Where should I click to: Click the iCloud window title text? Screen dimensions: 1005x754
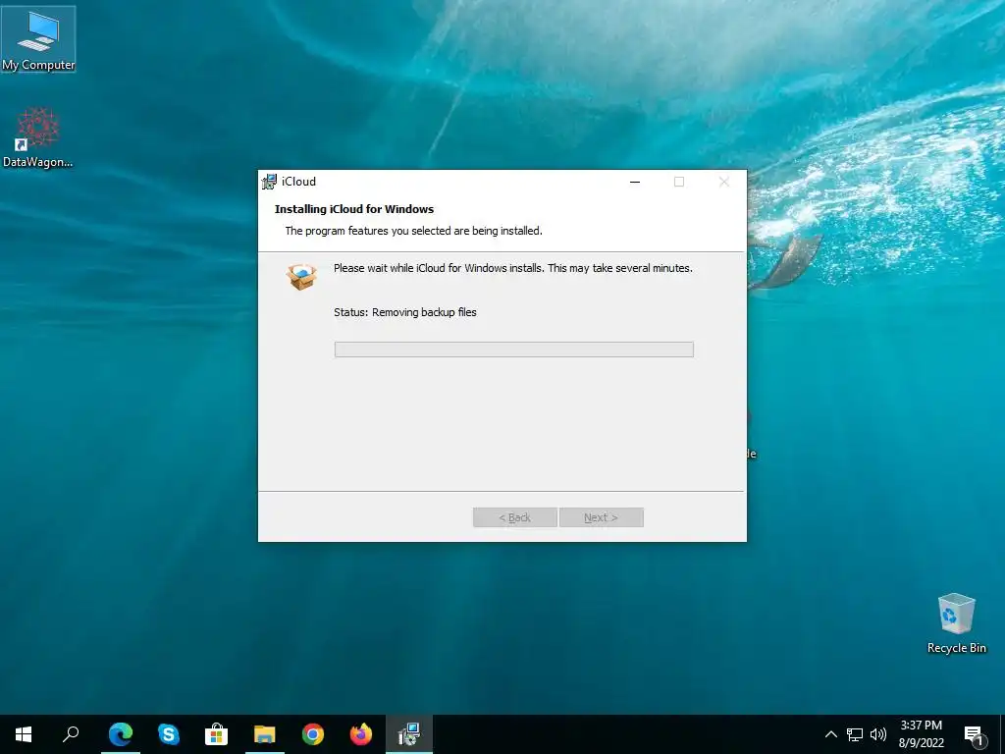(298, 182)
